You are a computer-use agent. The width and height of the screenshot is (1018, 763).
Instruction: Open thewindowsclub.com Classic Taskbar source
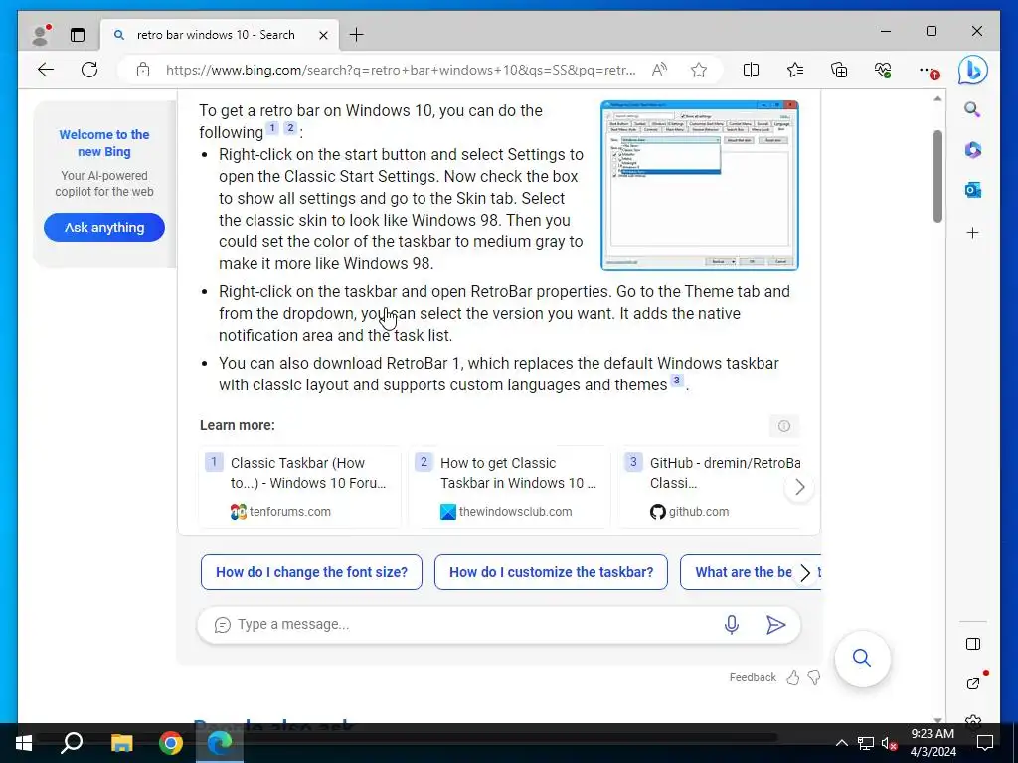pos(510,487)
